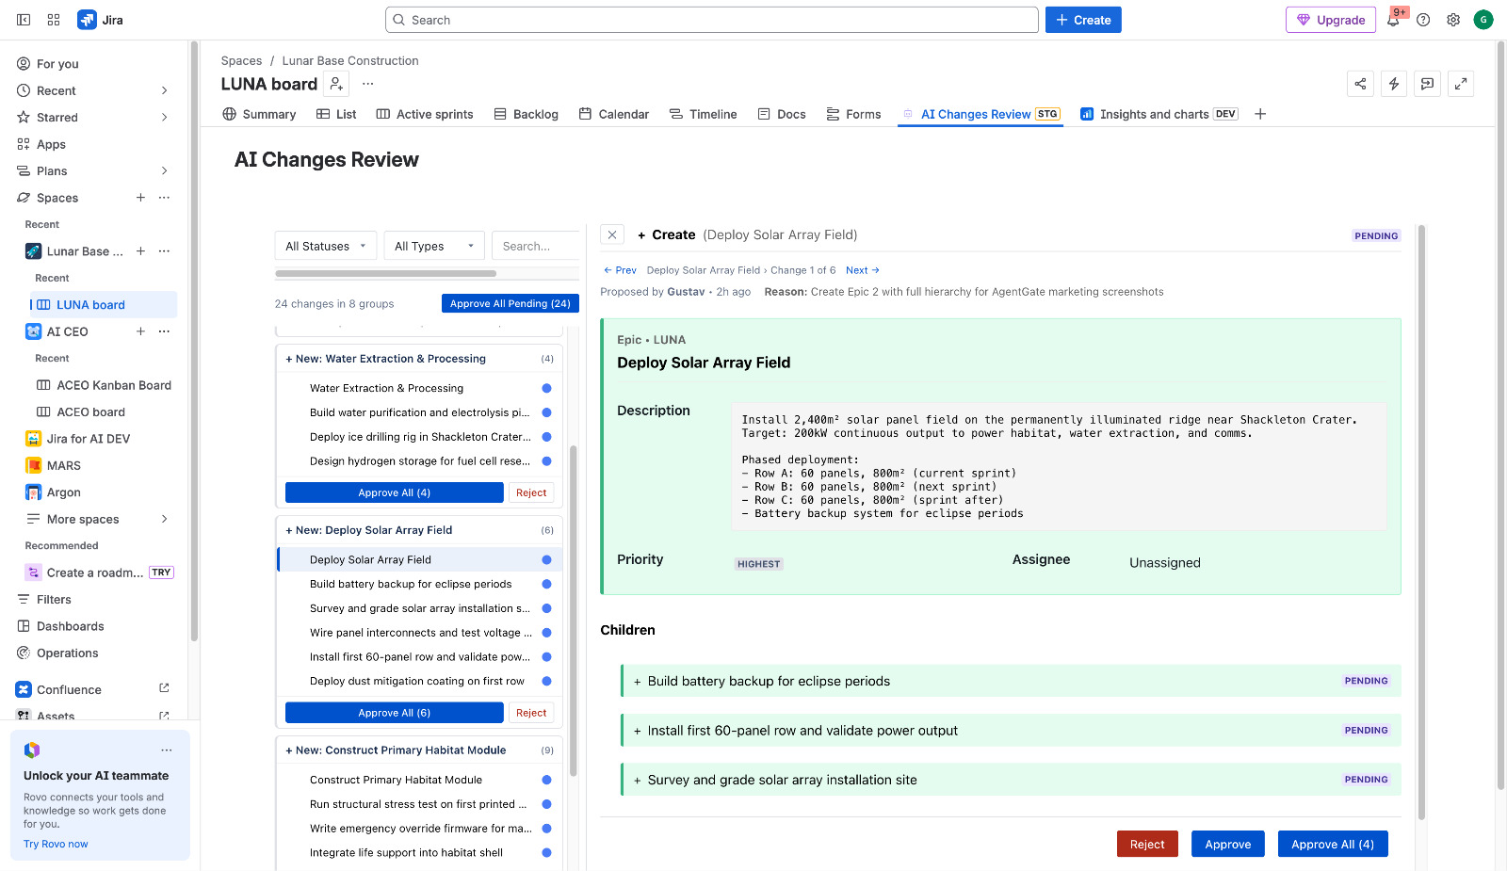This screenshot has width=1507, height=871.
Task: Click the Upgrade button
Action: coord(1331,20)
